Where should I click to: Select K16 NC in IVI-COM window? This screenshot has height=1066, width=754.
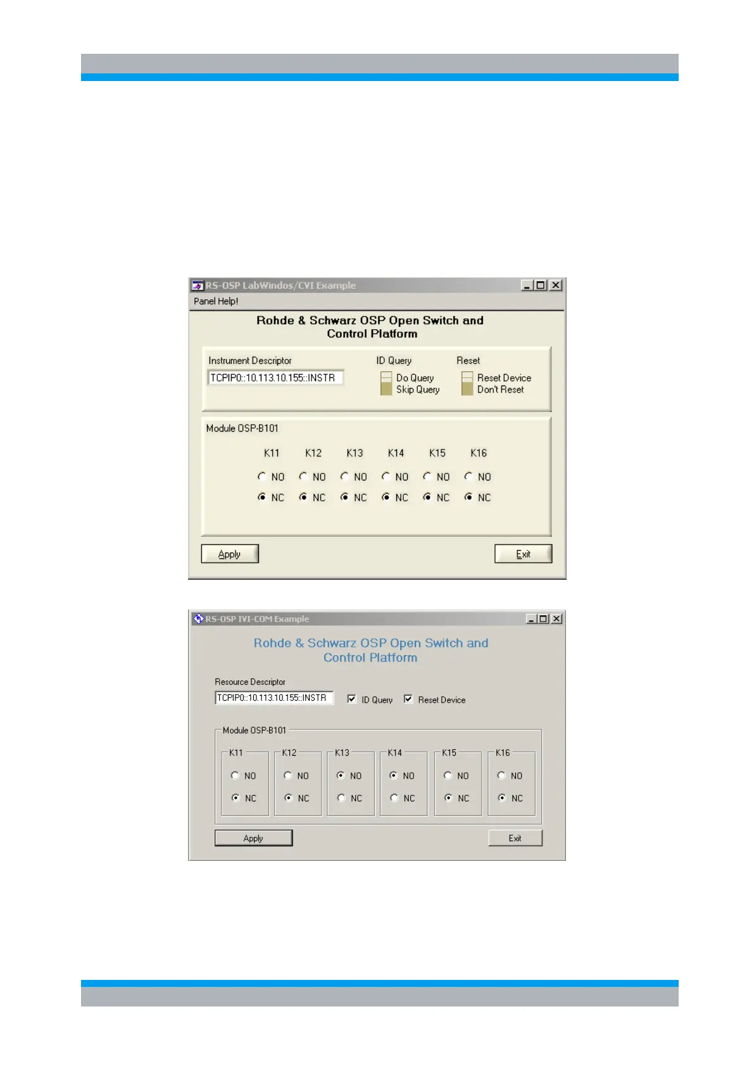pyautogui.click(x=501, y=798)
